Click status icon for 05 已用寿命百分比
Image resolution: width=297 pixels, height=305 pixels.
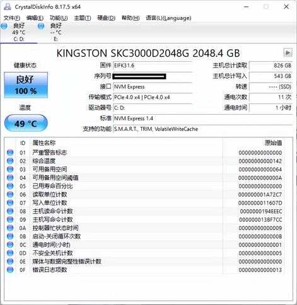10,186
